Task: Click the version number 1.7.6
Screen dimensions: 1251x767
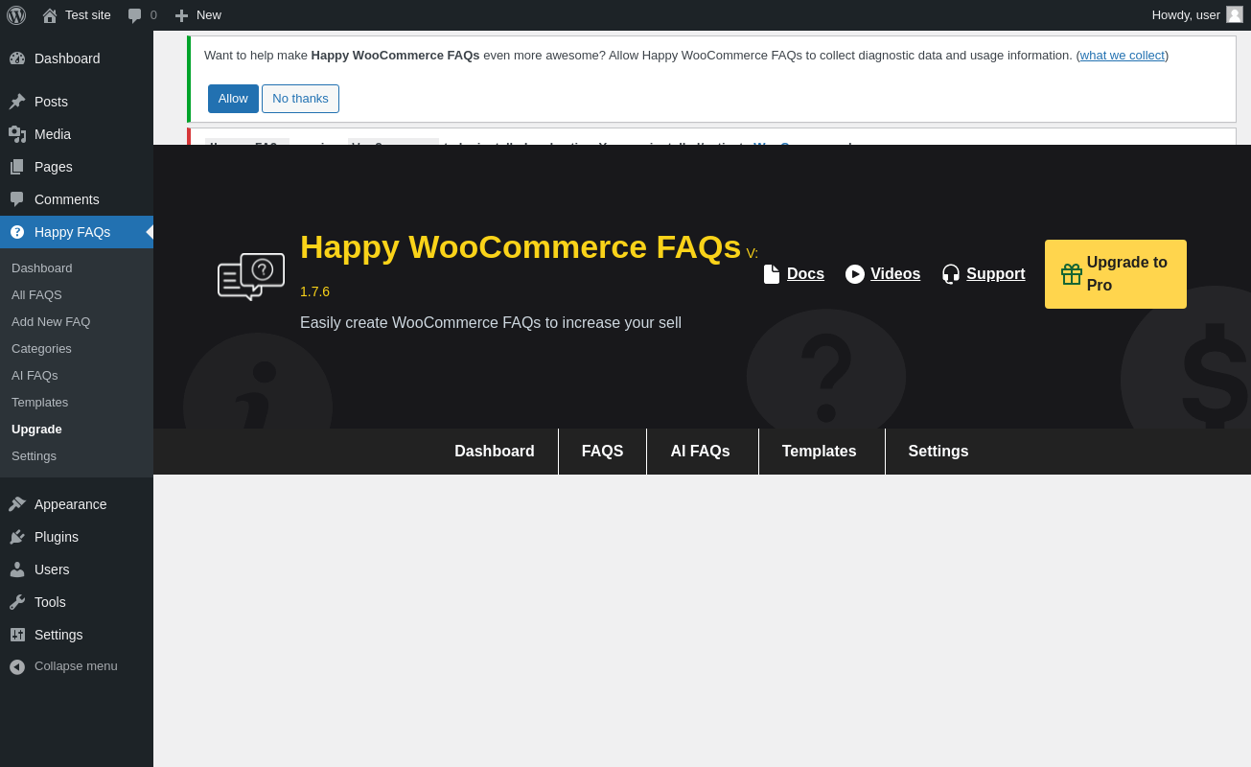Action: click(314, 291)
